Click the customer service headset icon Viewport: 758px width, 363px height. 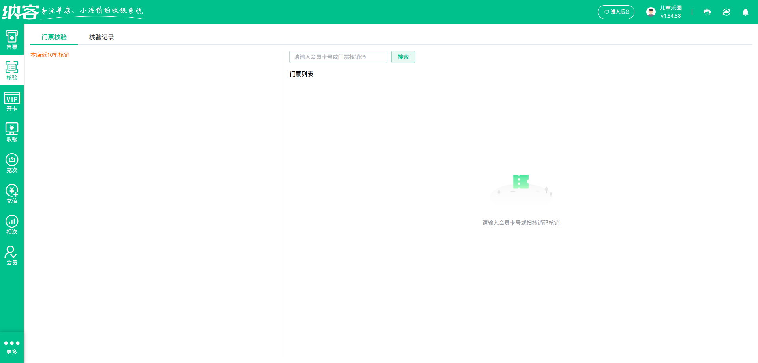point(707,12)
